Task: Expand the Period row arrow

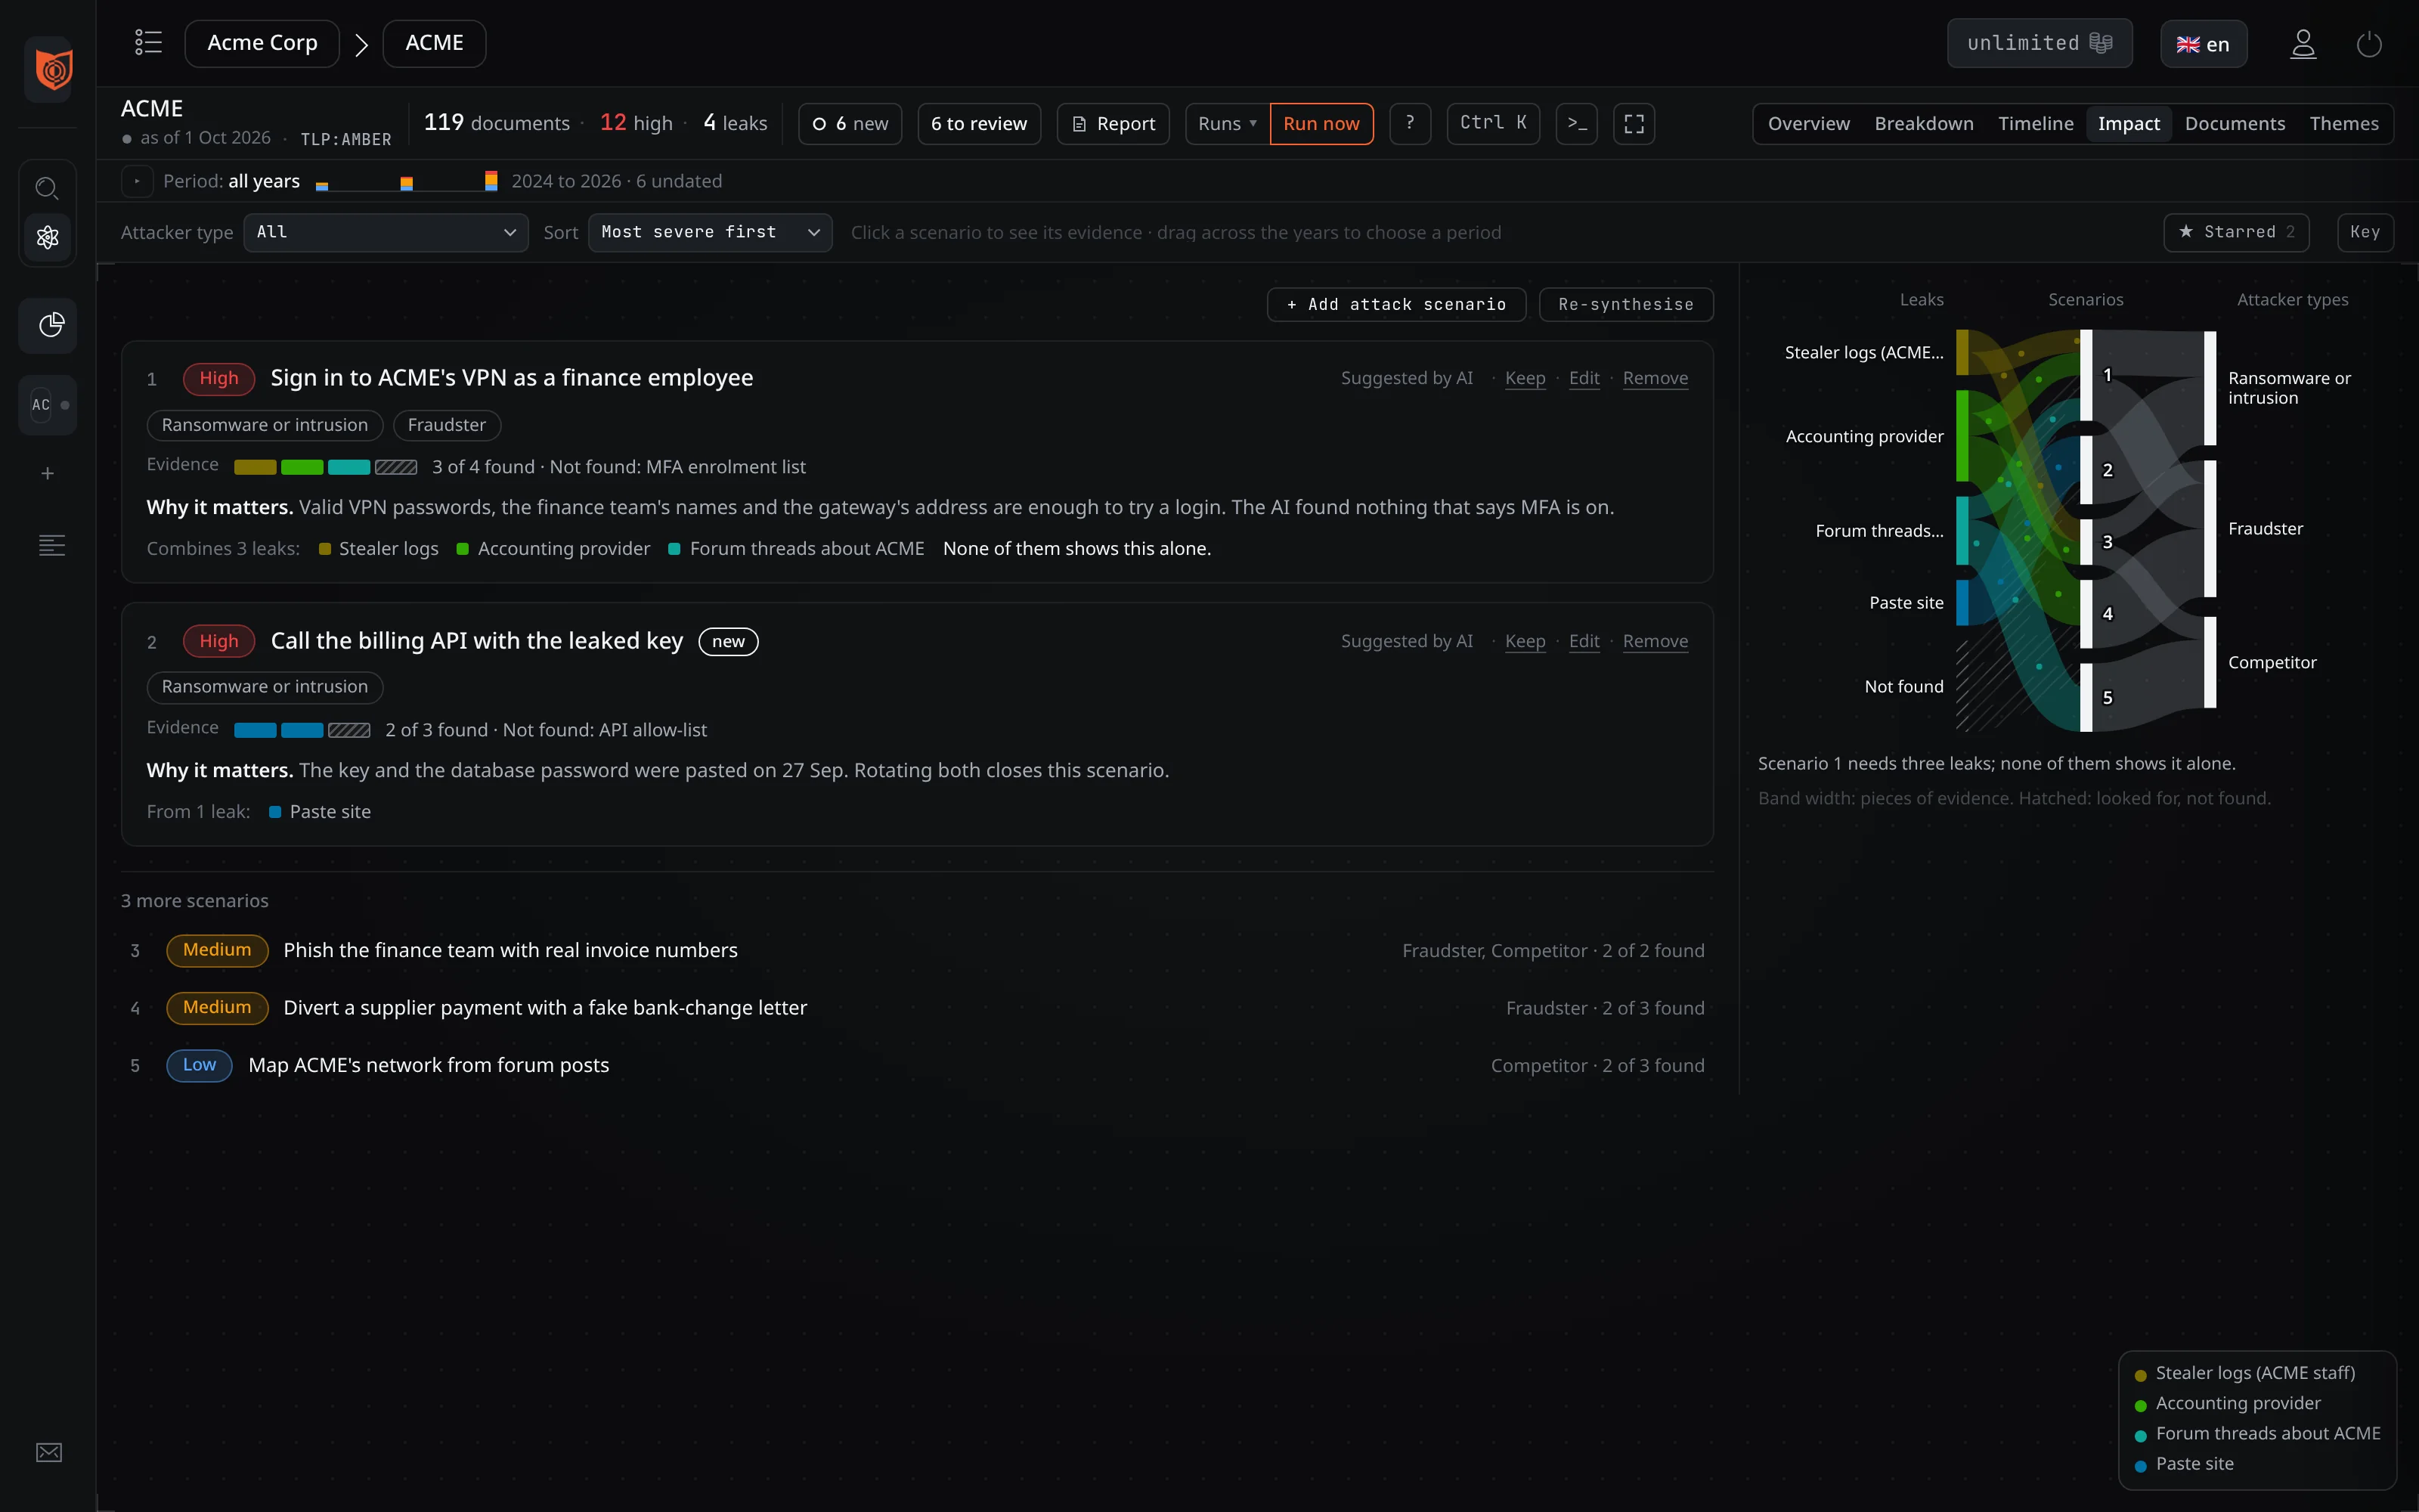Action: (137, 181)
